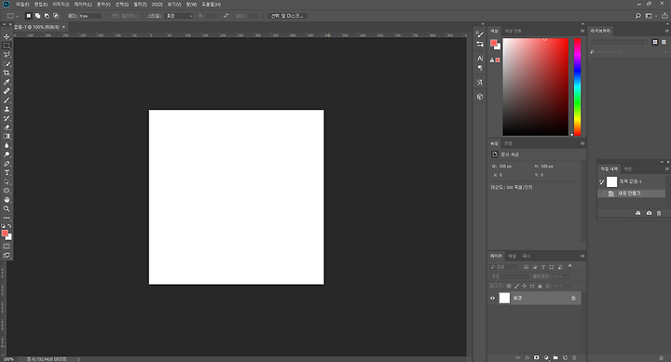Toggle lock position in Layers panel
The width and height of the screenshot is (671, 362).
[x=524, y=286]
